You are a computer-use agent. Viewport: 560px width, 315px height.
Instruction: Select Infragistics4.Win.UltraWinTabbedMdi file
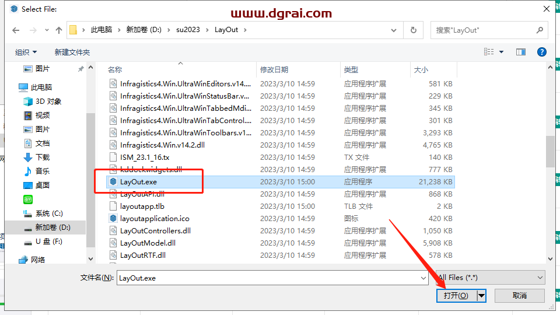[x=185, y=108]
